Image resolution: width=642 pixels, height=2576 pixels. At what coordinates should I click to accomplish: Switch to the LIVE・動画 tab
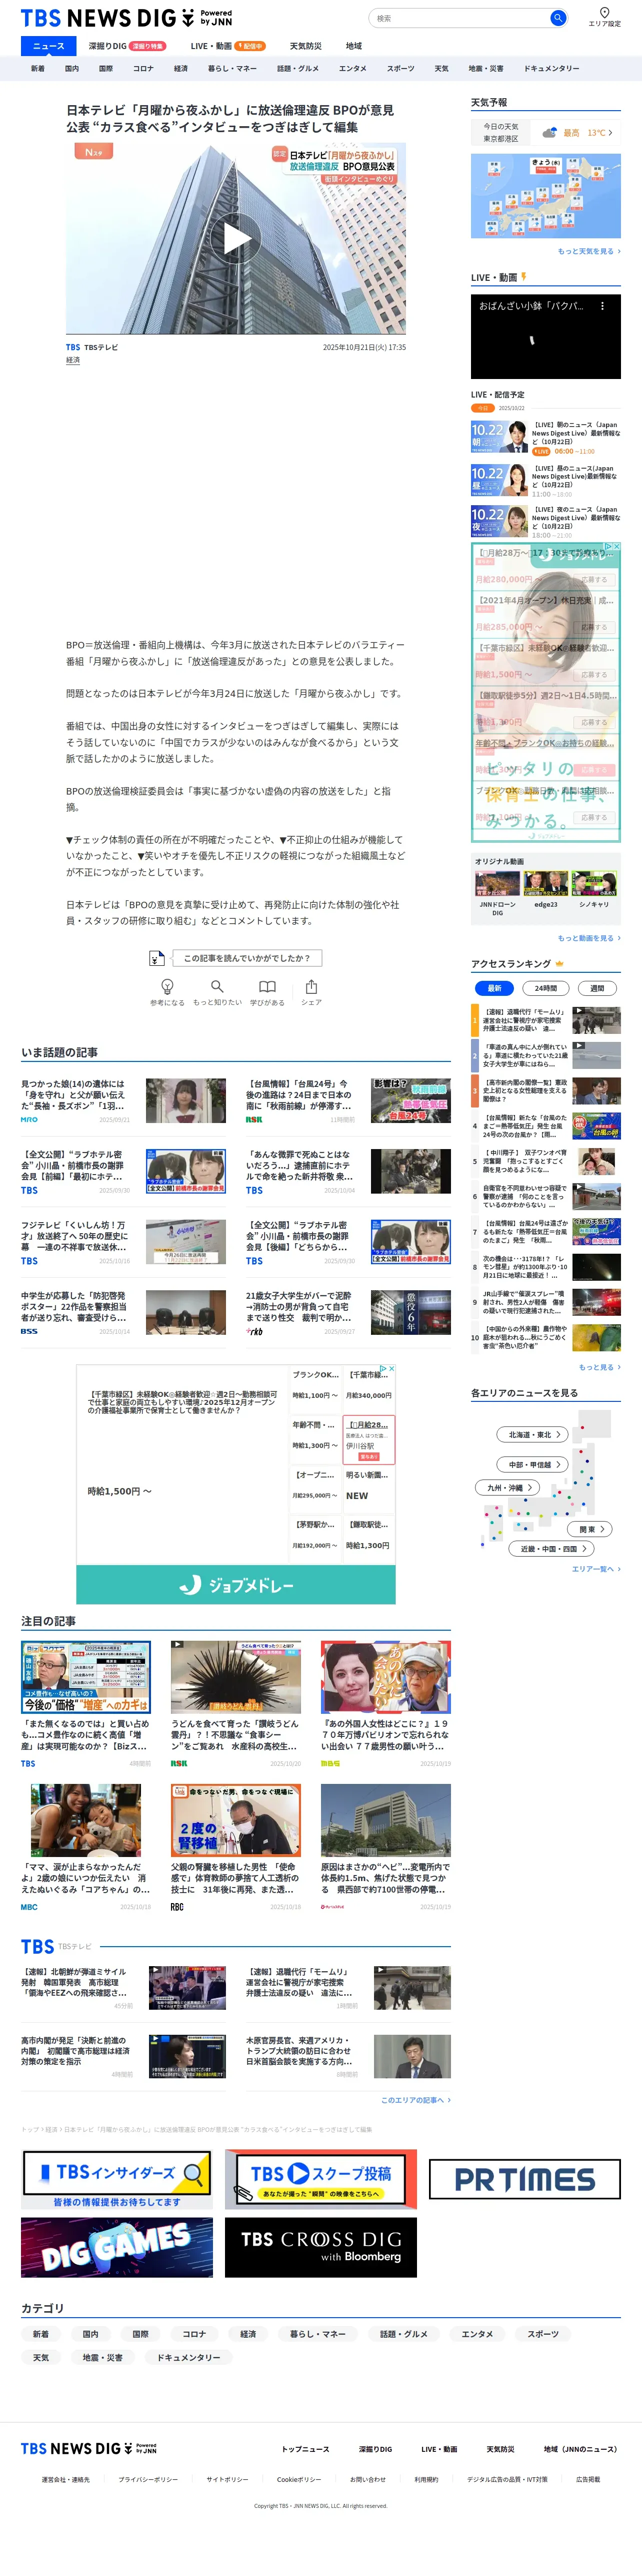227,46
